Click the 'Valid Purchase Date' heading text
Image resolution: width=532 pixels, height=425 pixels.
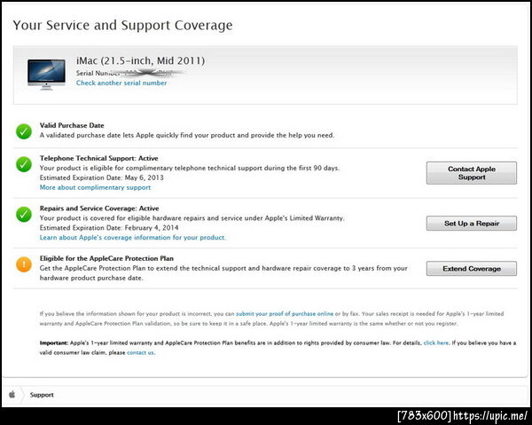click(x=72, y=125)
